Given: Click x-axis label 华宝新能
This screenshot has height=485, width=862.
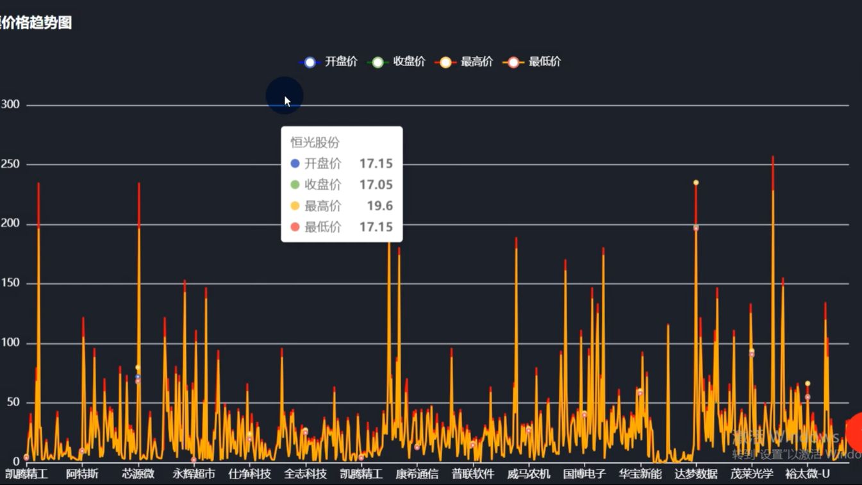Looking at the screenshot, I should click(x=640, y=474).
